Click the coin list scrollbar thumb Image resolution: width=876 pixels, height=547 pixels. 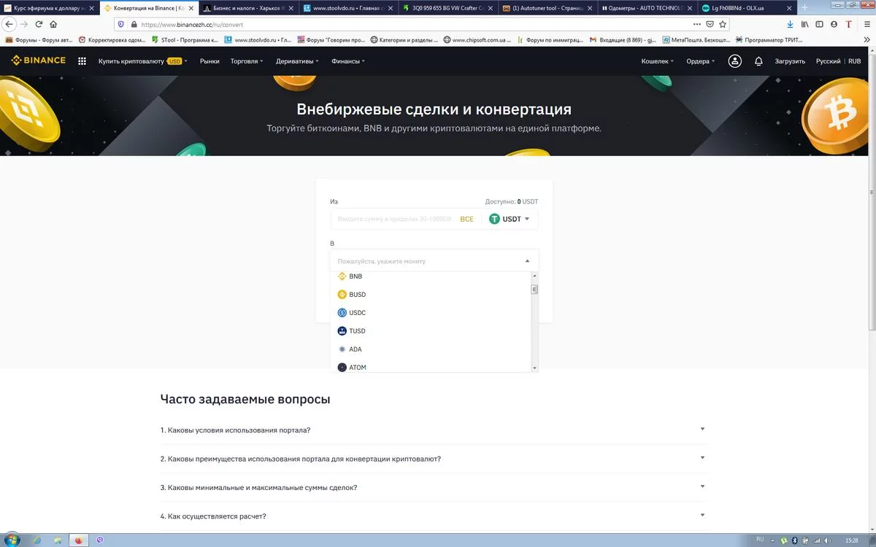(534, 289)
